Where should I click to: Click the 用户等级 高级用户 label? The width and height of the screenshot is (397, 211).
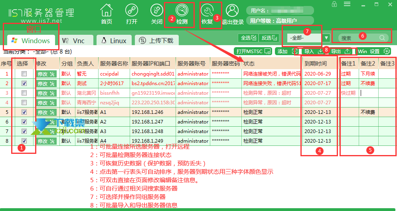pyautogui.click(x=273, y=21)
